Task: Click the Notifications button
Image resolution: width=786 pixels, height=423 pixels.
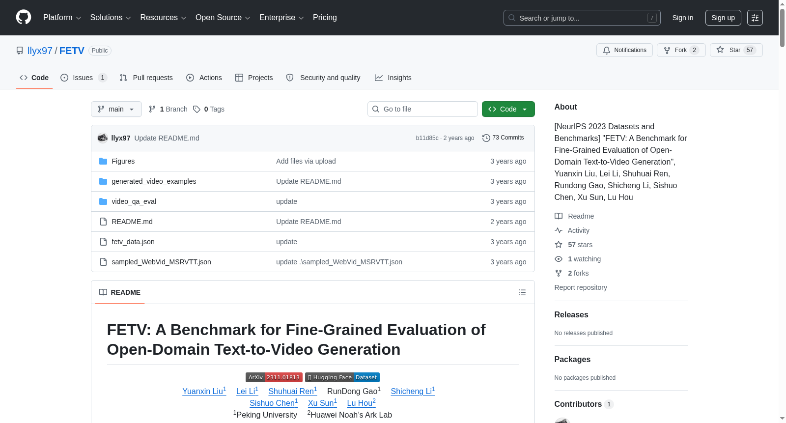Action: click(x=624, y=50)
